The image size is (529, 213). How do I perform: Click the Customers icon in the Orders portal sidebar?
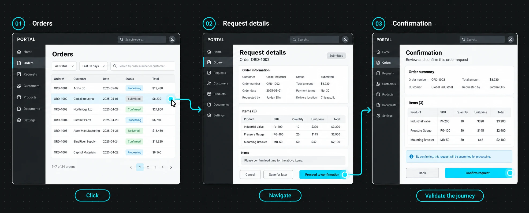[x=19, y=86]
